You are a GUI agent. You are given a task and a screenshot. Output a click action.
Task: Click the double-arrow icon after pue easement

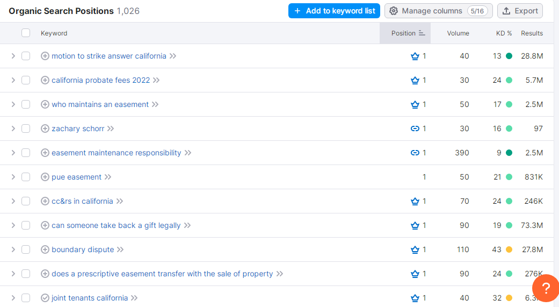[108, 177]
